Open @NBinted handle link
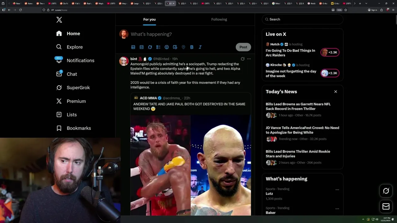 [x=161, y=59]
